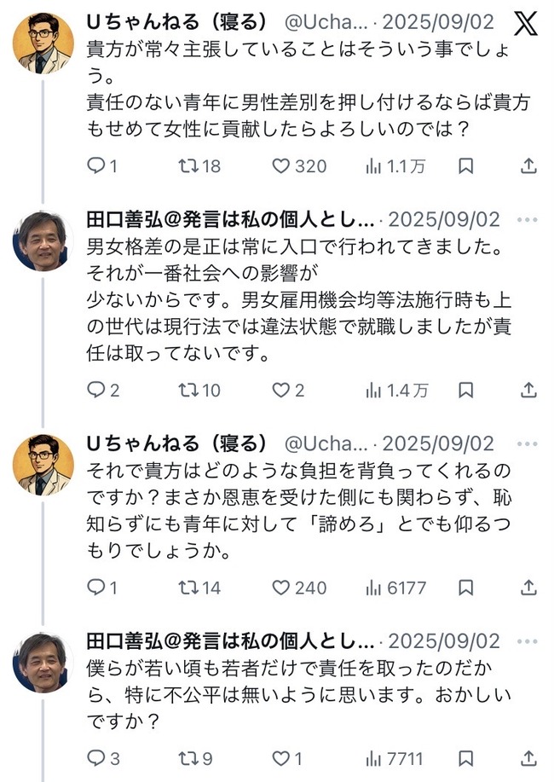
Task: Reply to tweet with 3 replies
Action: coord(96,757)
